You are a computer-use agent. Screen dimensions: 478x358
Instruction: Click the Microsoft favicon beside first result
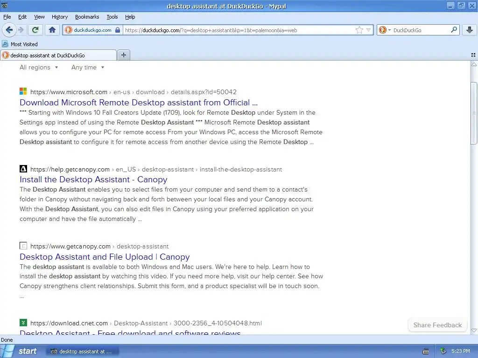(23, 91)
